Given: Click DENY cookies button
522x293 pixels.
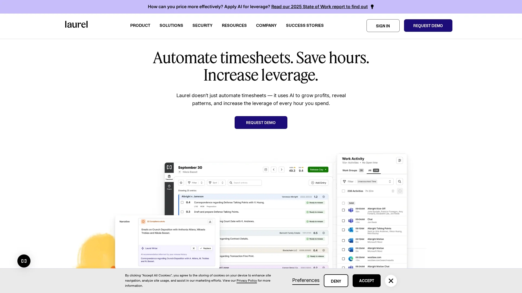Looking at the screenshot, I should [336, 281].
